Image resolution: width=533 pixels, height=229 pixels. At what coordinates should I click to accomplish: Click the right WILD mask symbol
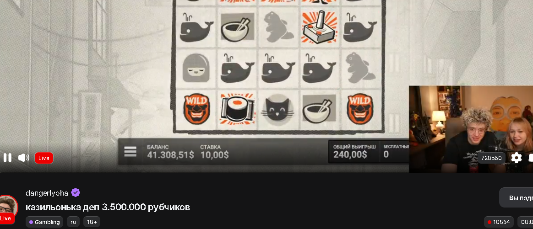pyautogui.click(x=360, y=109)
